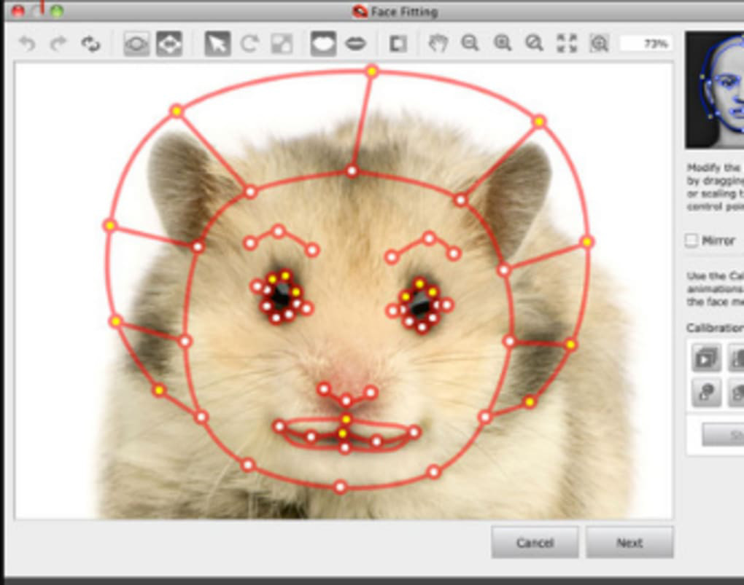This screenshot has height=585, width=744.
Task: Select the lower lip bottom point
Action: [345, 447]
